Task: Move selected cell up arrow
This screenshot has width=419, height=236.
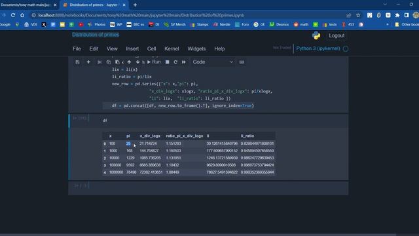Action: point(129,62)
